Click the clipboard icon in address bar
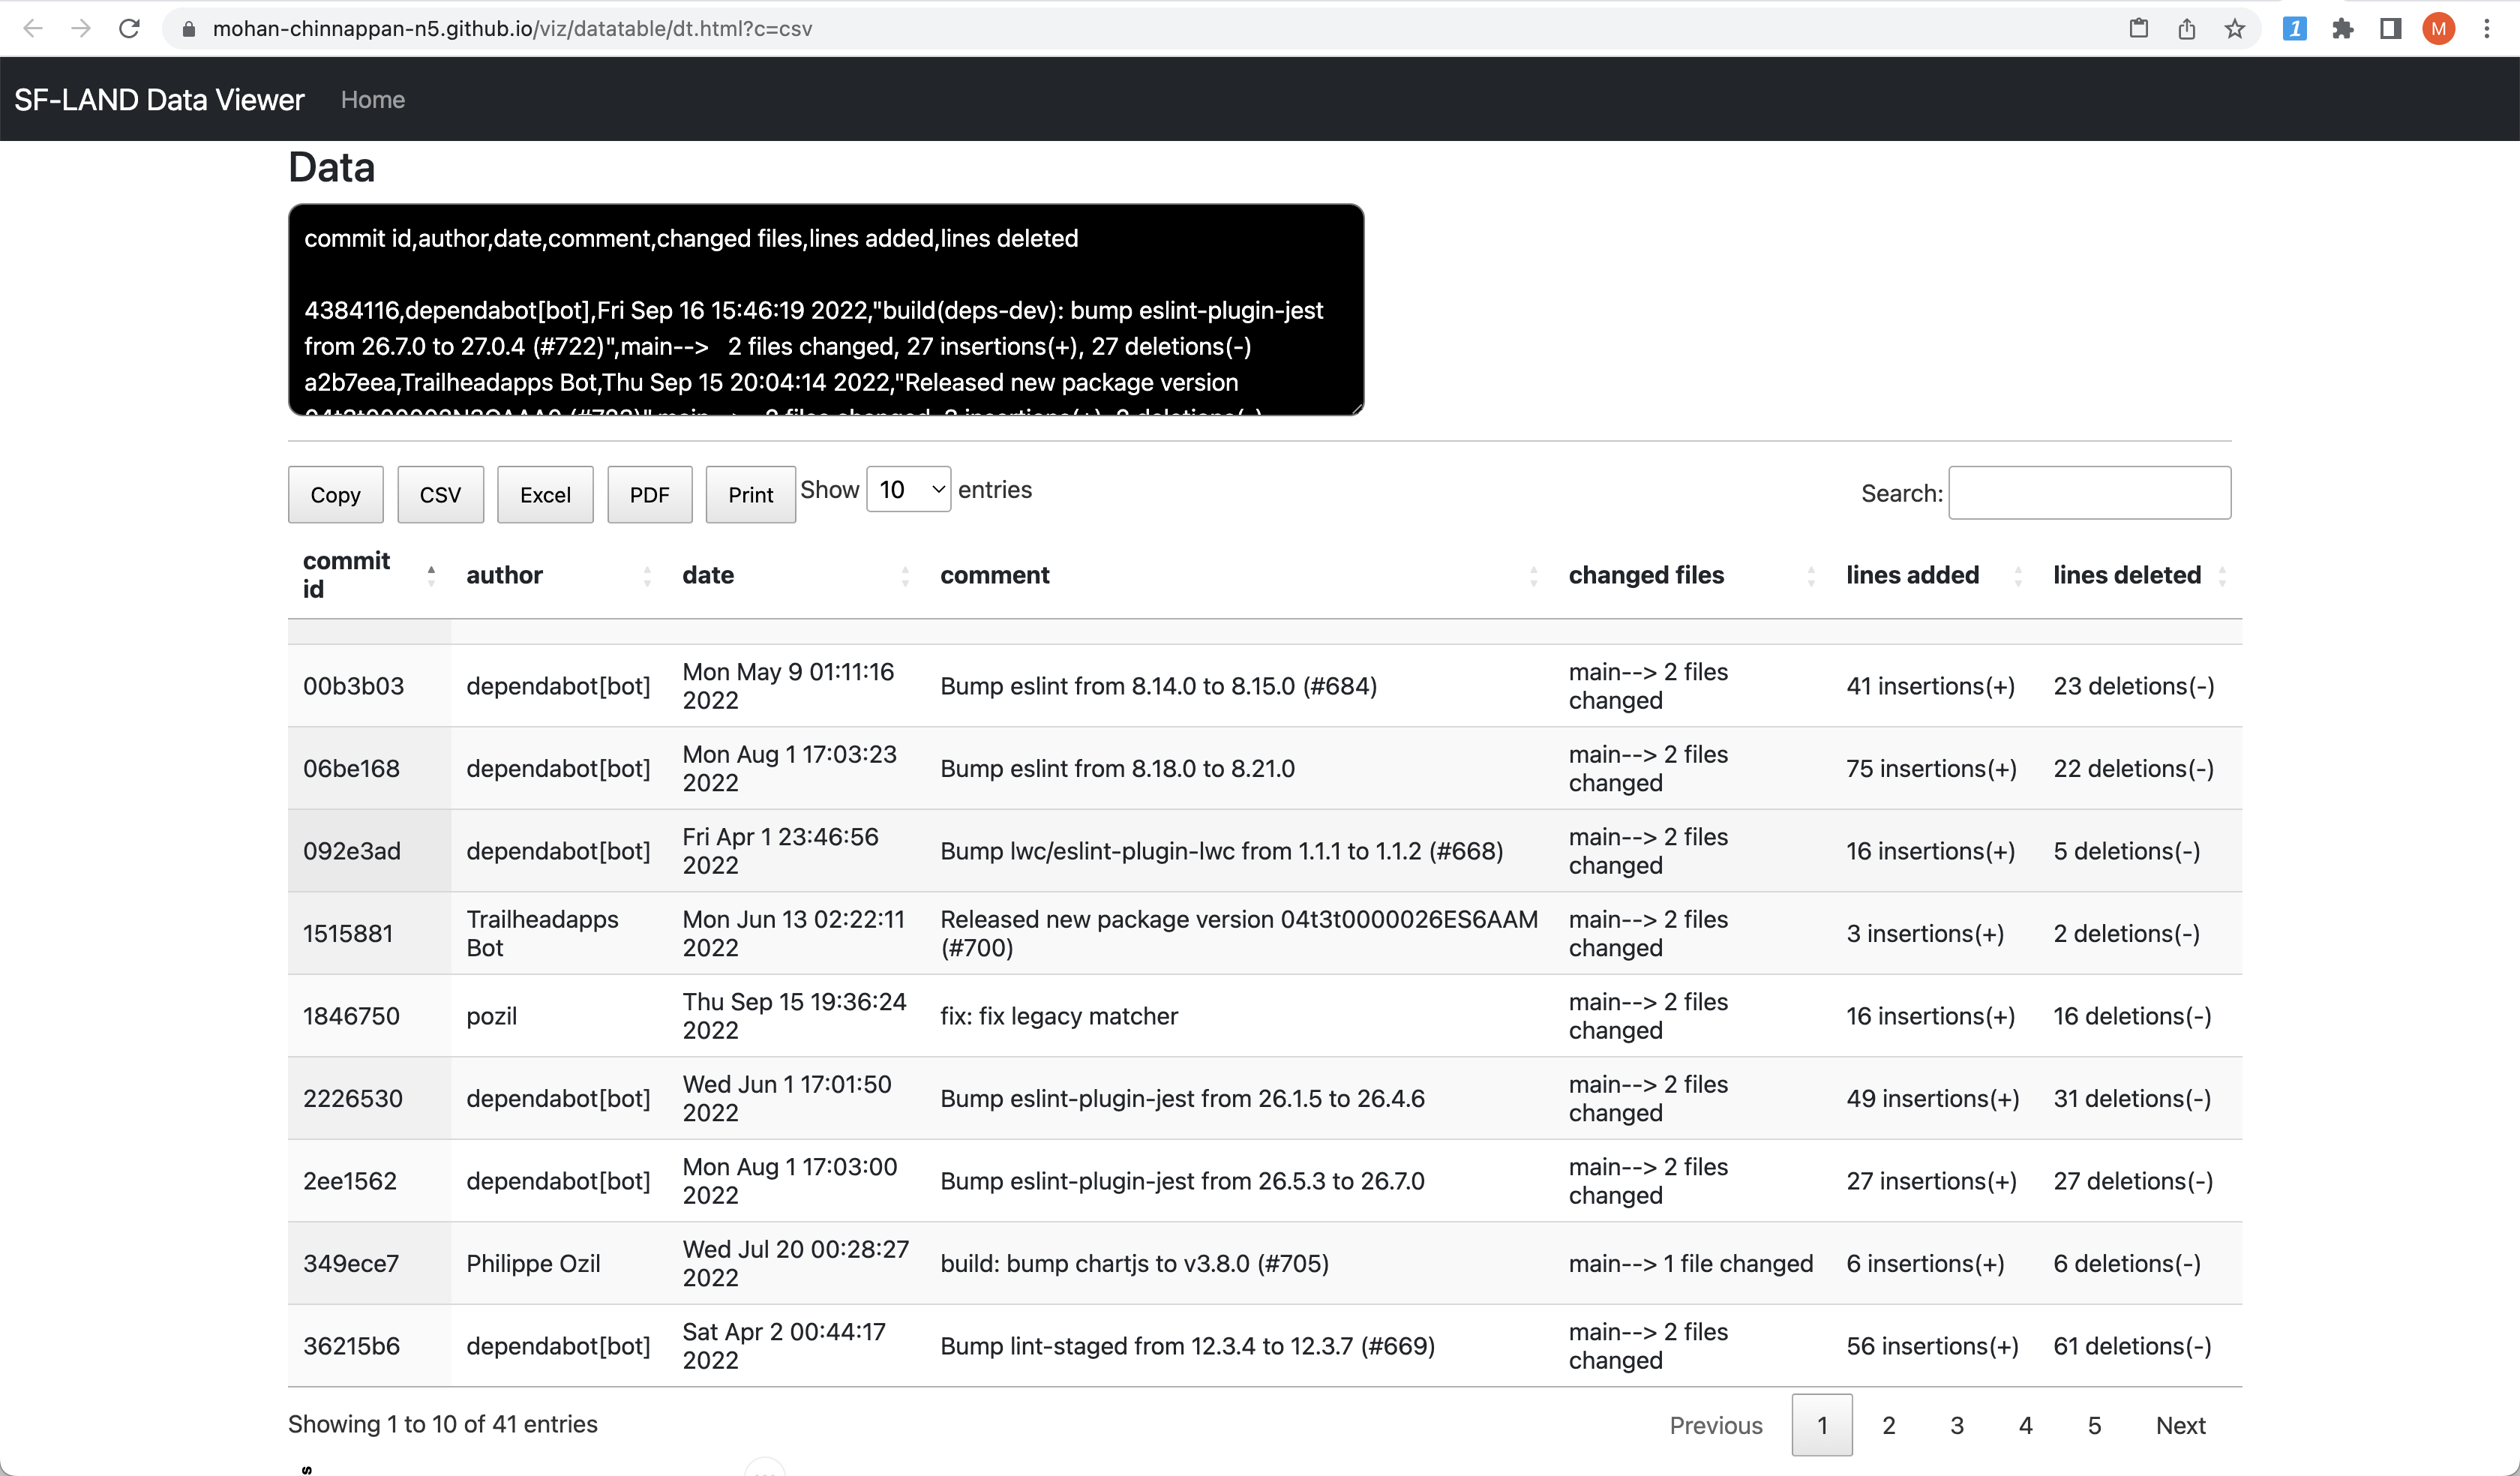 [2138, 28]
